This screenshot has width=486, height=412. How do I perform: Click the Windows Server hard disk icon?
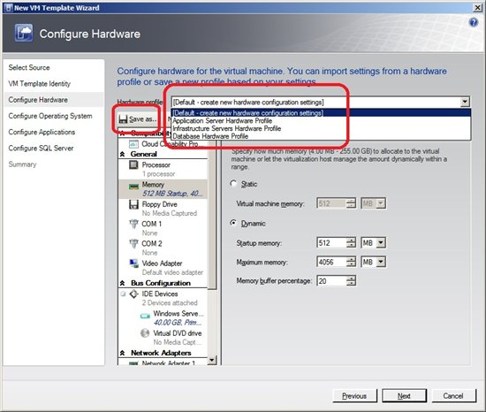[145, 316]
